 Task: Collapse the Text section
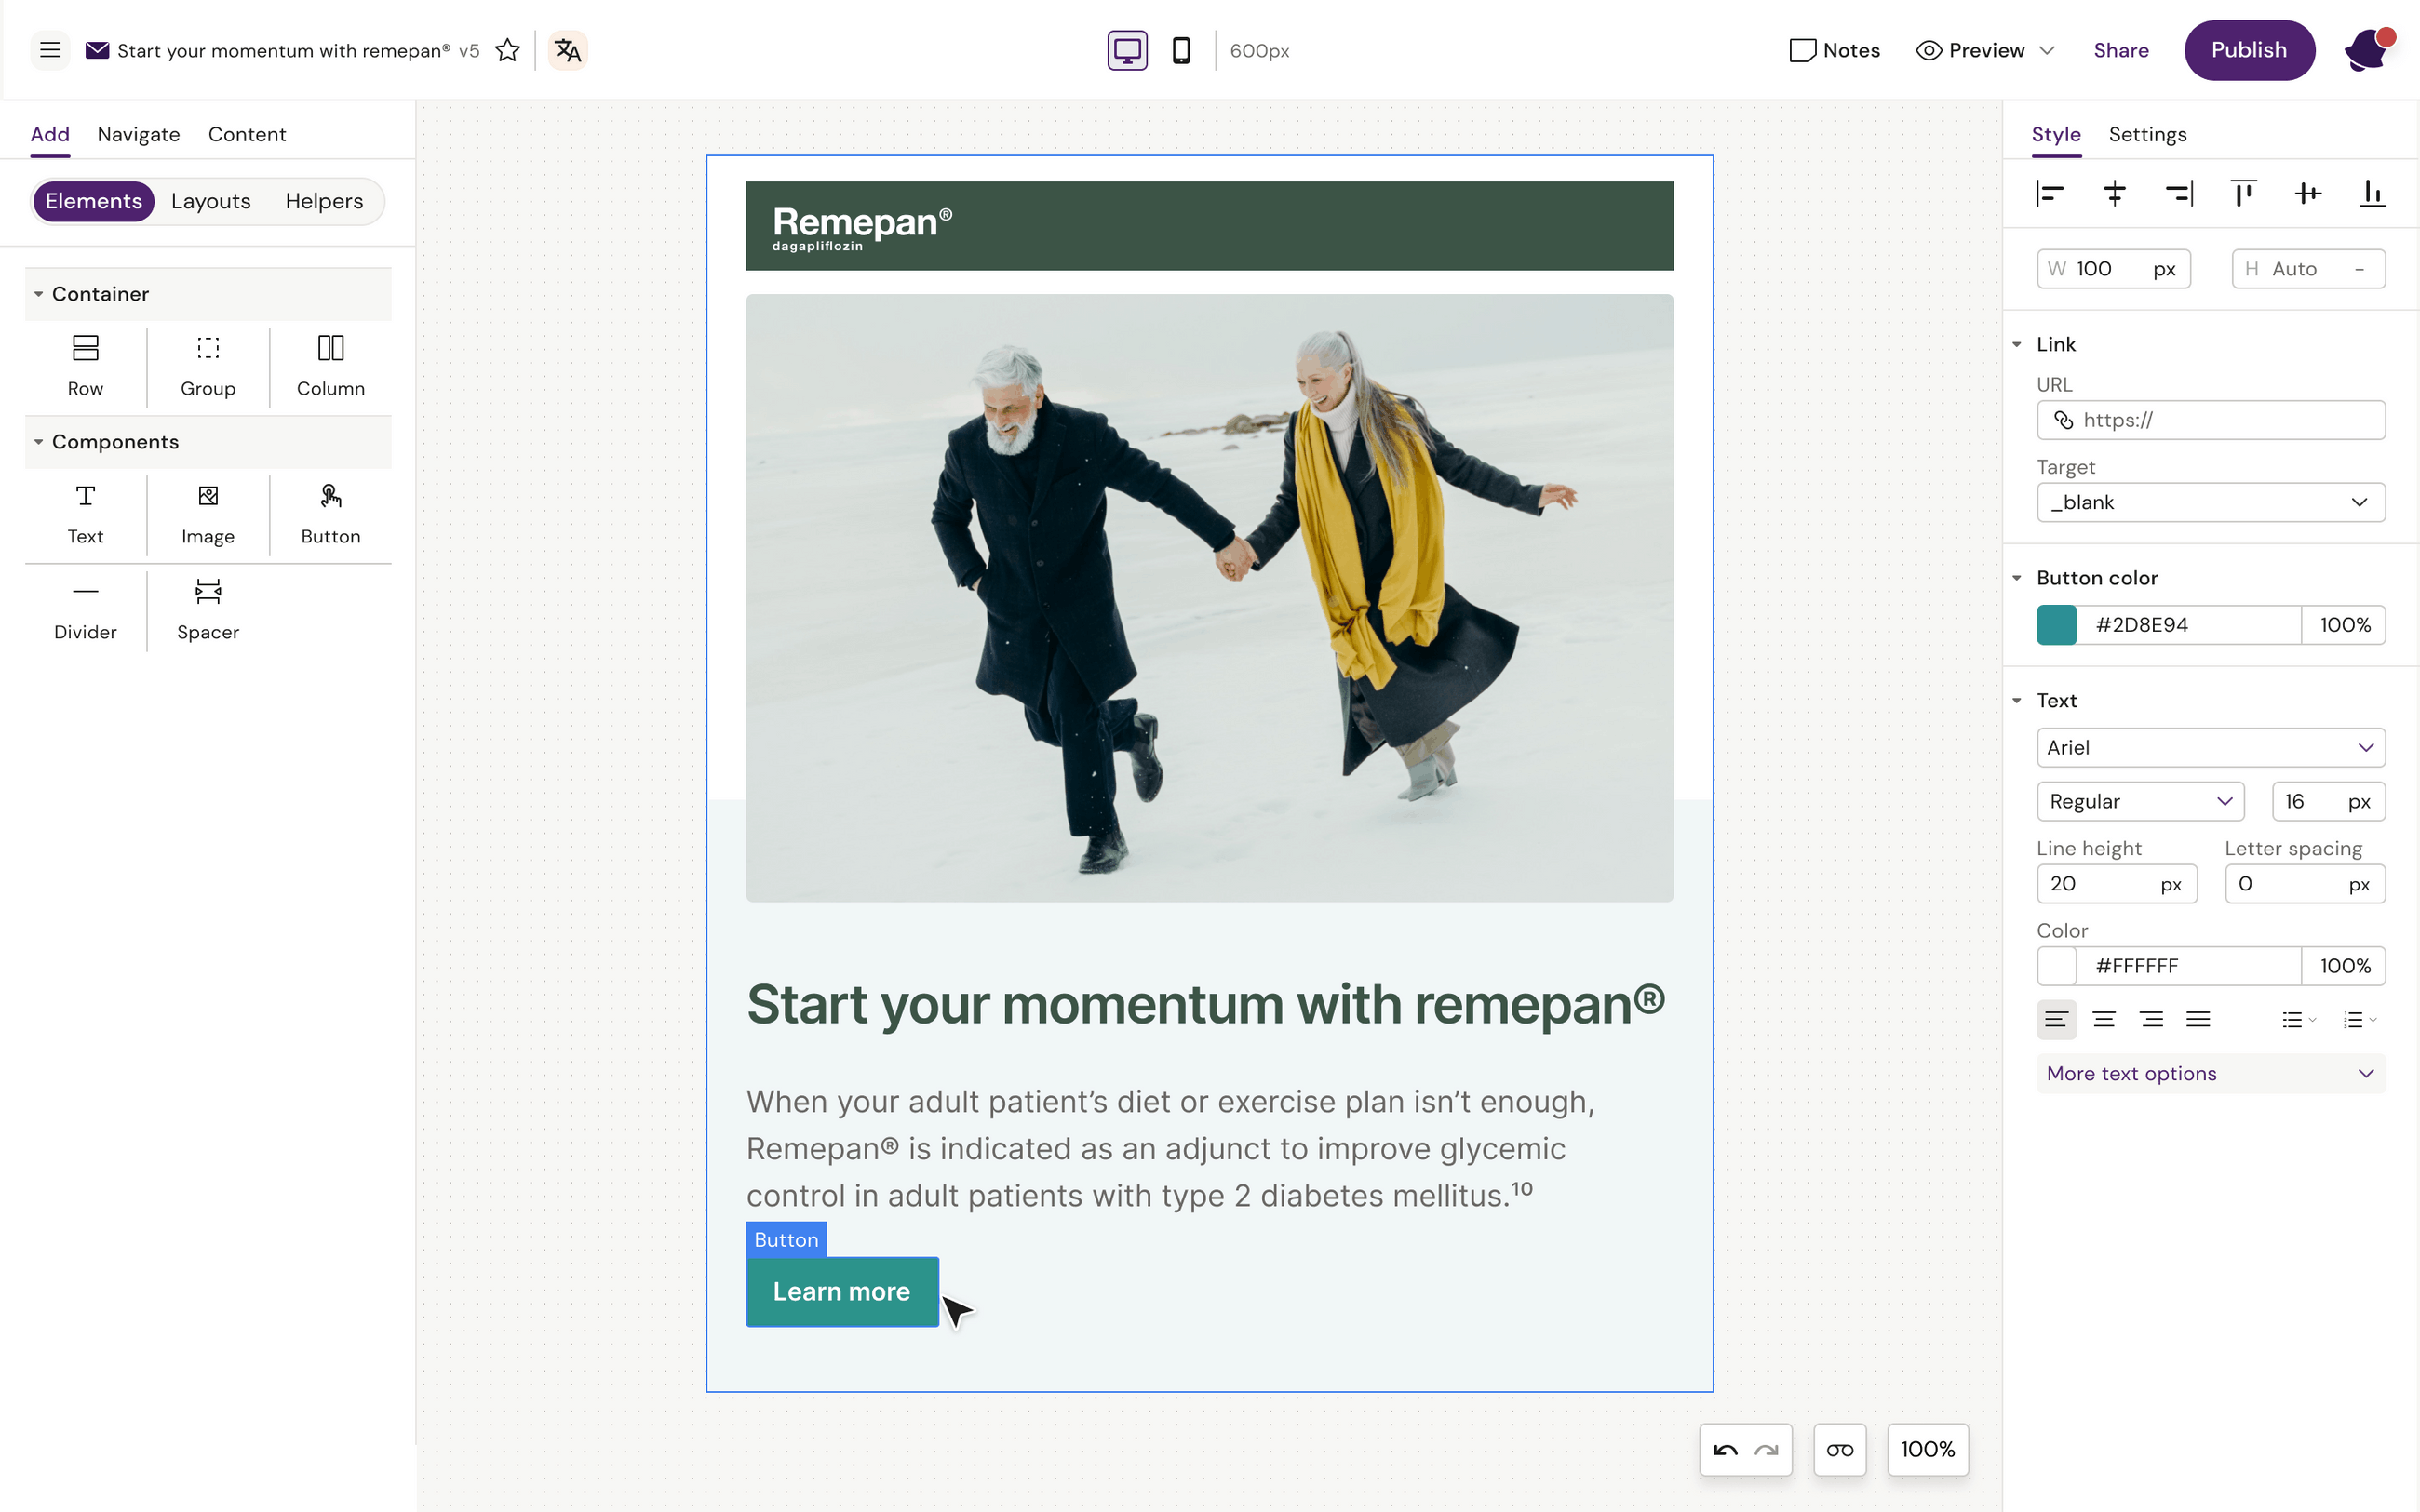2017,700
